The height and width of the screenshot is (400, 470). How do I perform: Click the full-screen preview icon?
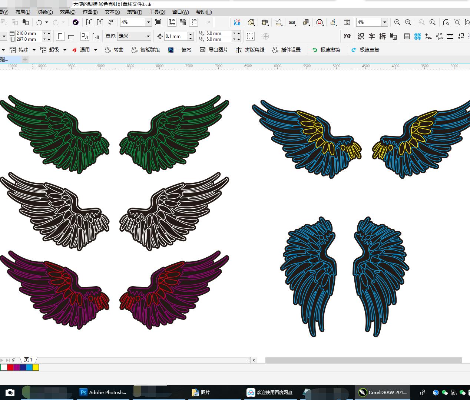pos(158,22)
